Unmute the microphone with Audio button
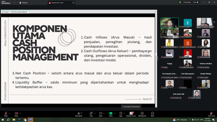This screenshot has height=122, width=217. tap(6, 114)
